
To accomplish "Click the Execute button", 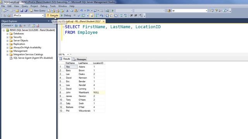I will point(53,15).
